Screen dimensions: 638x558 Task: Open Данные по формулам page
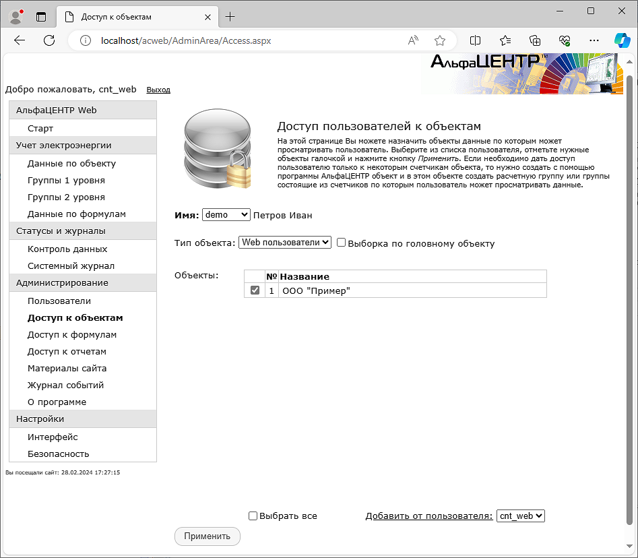tap(77, 214)
